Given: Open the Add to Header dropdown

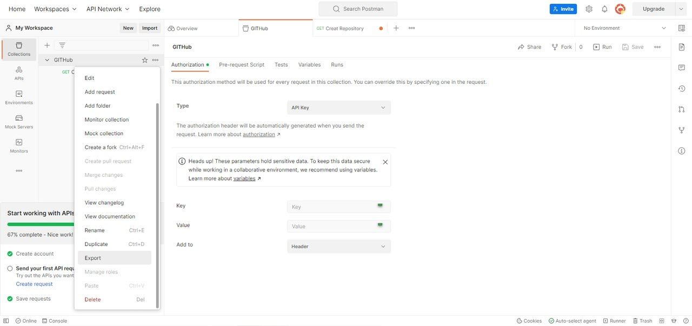Looking at the screenshot, I should tap(339, 245).
